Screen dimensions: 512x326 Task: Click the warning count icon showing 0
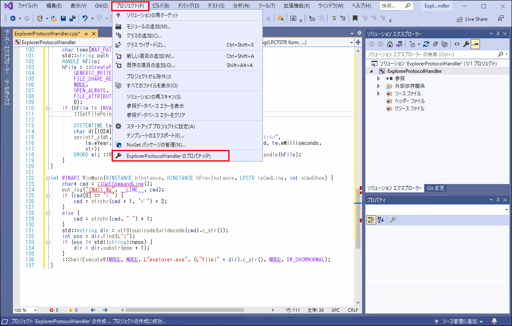[71, 310]
